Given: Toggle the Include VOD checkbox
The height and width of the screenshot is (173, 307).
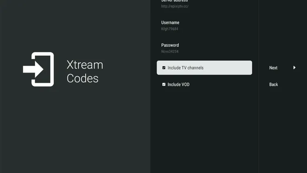Looking at the screenshot, I should [164, 84].
